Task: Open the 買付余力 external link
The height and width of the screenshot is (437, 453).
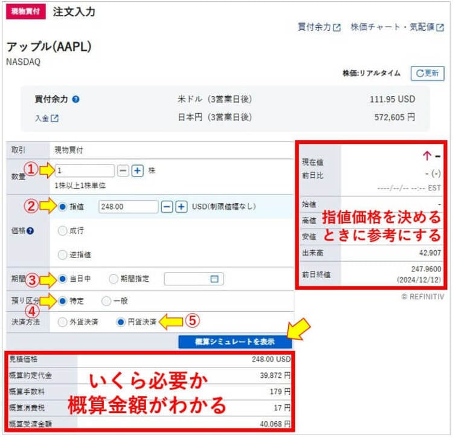Action: pos(319,27)
